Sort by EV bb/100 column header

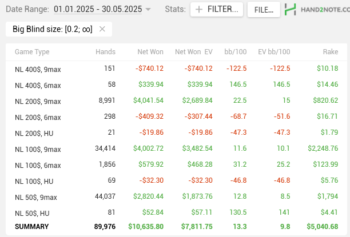point(274,52)
